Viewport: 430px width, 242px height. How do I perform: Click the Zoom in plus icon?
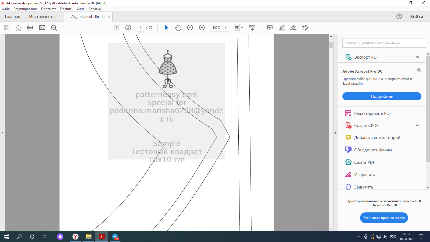[x=202, y=28]
